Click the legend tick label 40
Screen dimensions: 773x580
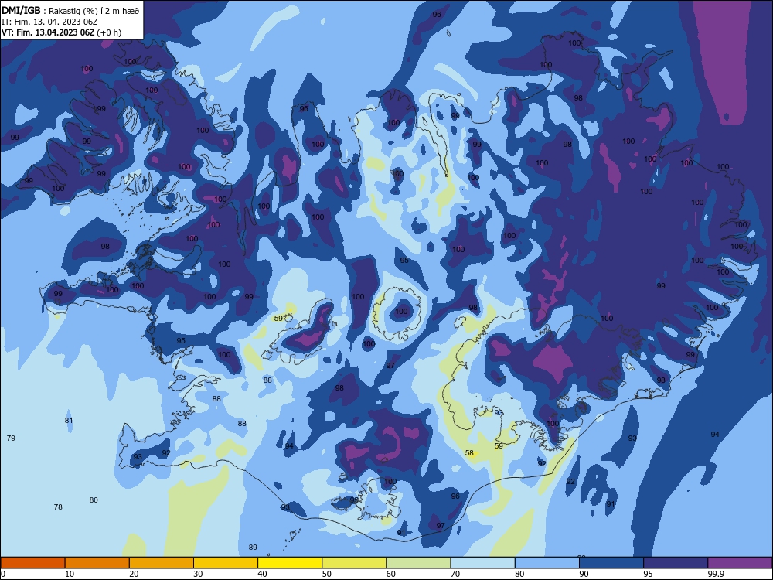pyautogui.click(x=263, y=574)
